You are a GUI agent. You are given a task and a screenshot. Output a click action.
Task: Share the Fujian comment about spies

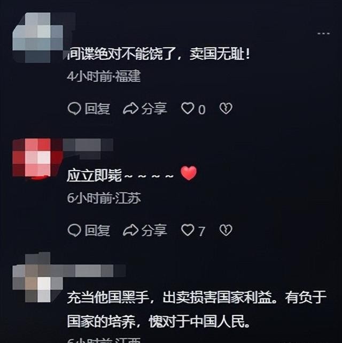[x=145, y=109]
